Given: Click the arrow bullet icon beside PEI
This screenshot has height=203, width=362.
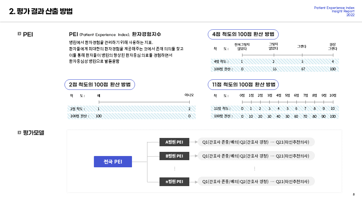Looking at the screenshot, I should pos(19,34).
